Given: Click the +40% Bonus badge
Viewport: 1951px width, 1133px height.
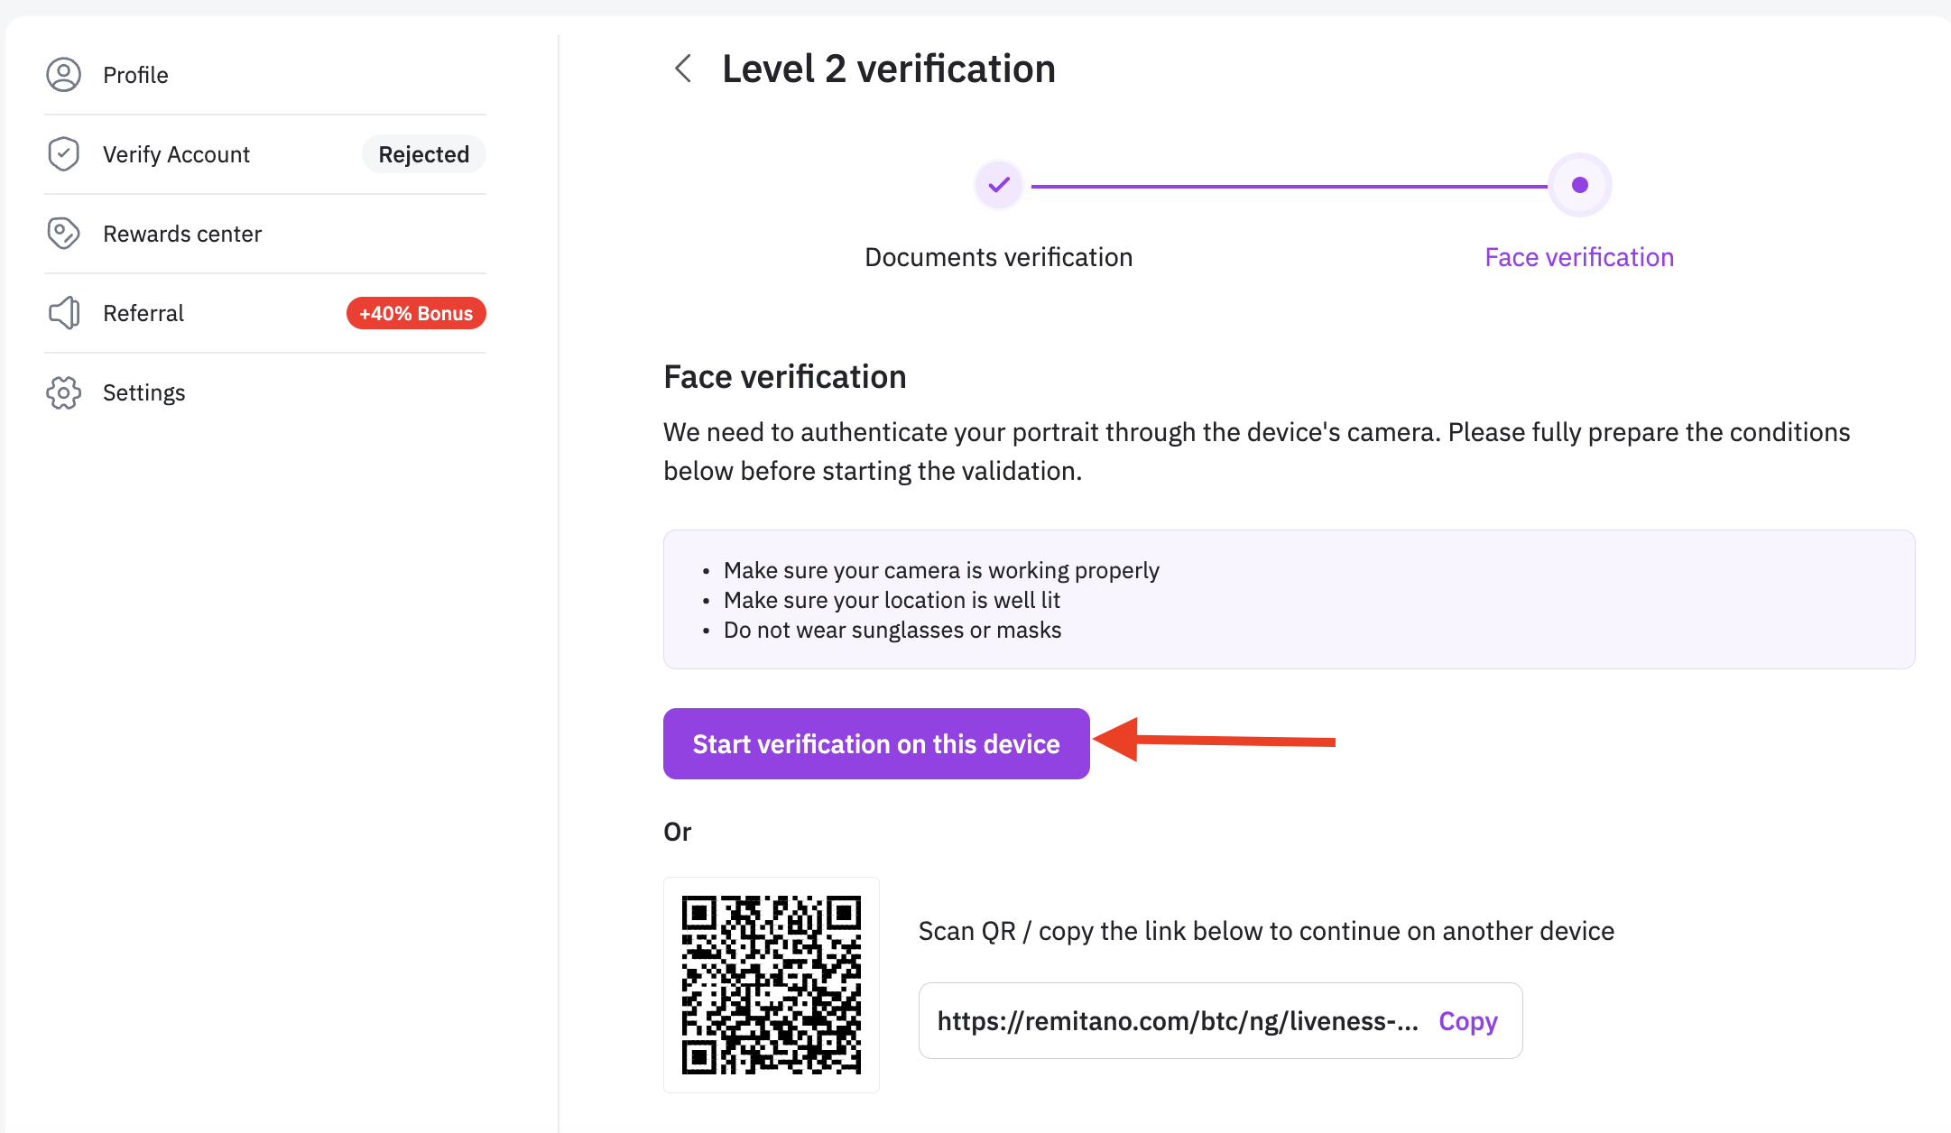Looking at the screenshot, I should point(416,313).
